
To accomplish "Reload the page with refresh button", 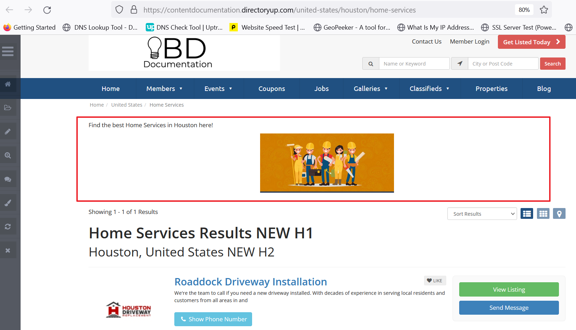I will [47, 10].
